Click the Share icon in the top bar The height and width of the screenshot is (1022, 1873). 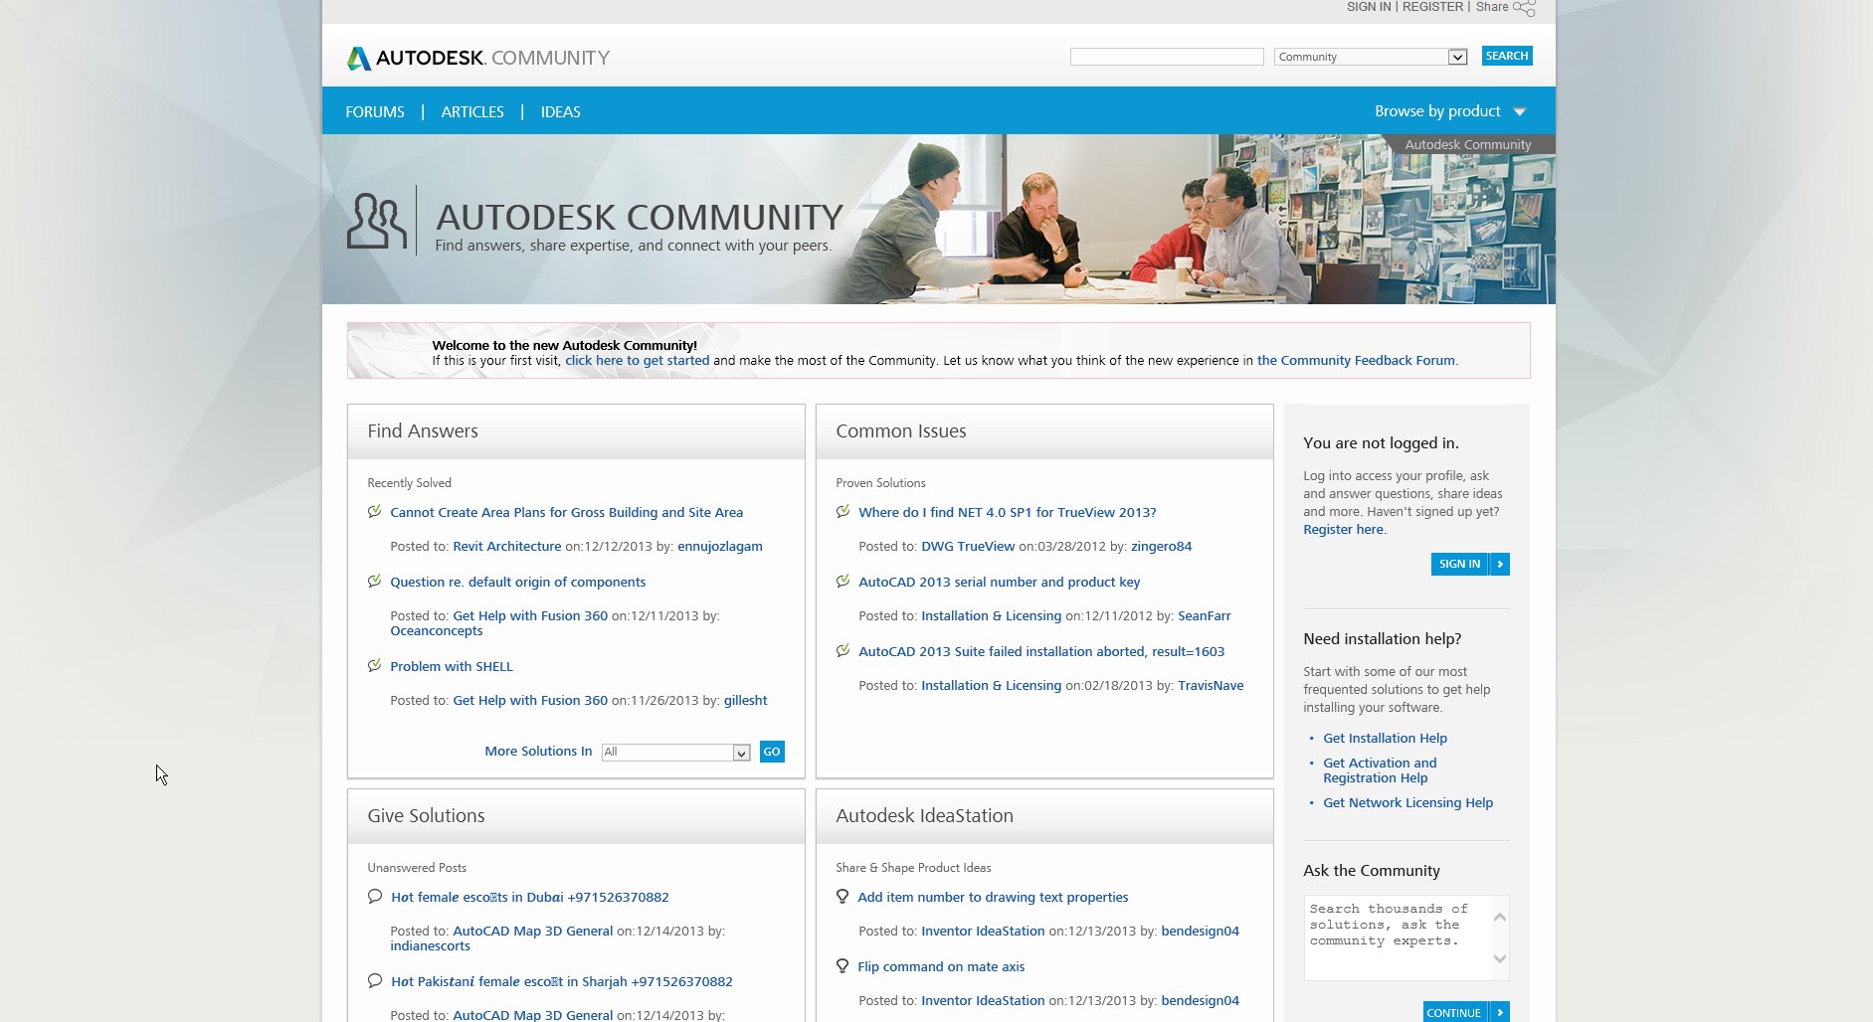pos(1524,8)
